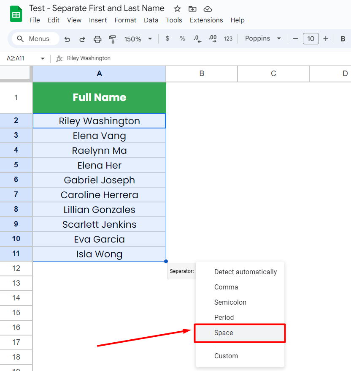Screen dimensions: 351x371
Task: Open the Extensions menu
Action: [206, 20]
